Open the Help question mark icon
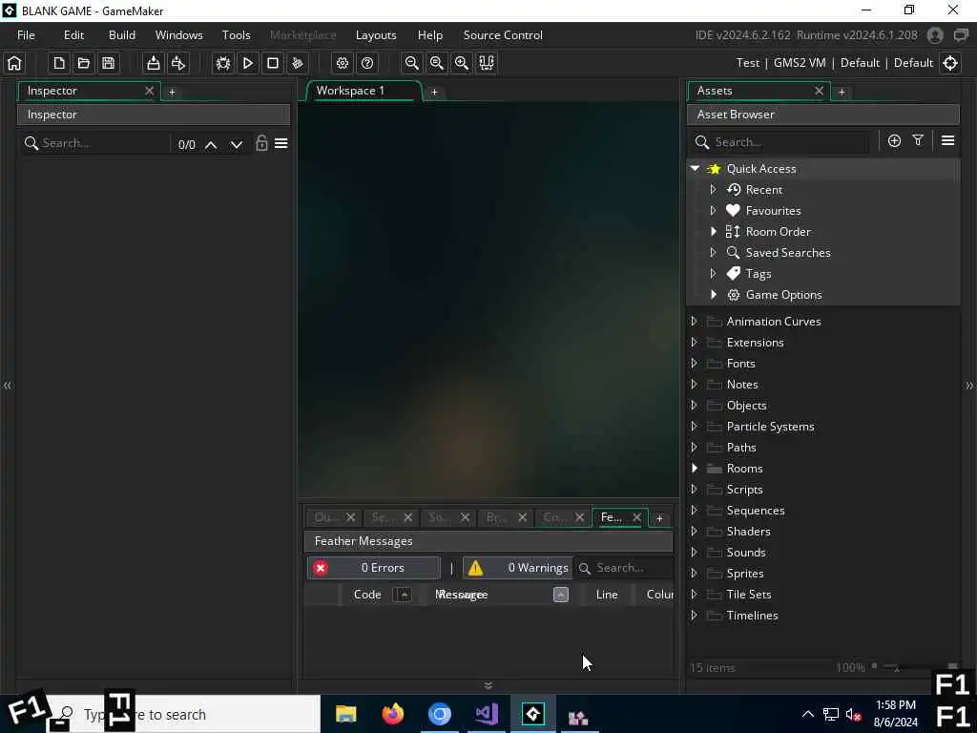Viewport: 977px width, 733px height. pyautogui.click(x=367, y=63)
